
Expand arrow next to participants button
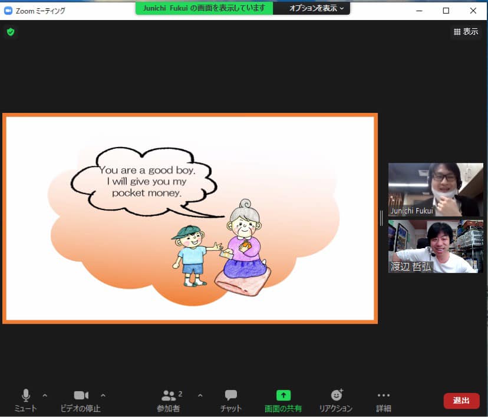coord(200,395)
